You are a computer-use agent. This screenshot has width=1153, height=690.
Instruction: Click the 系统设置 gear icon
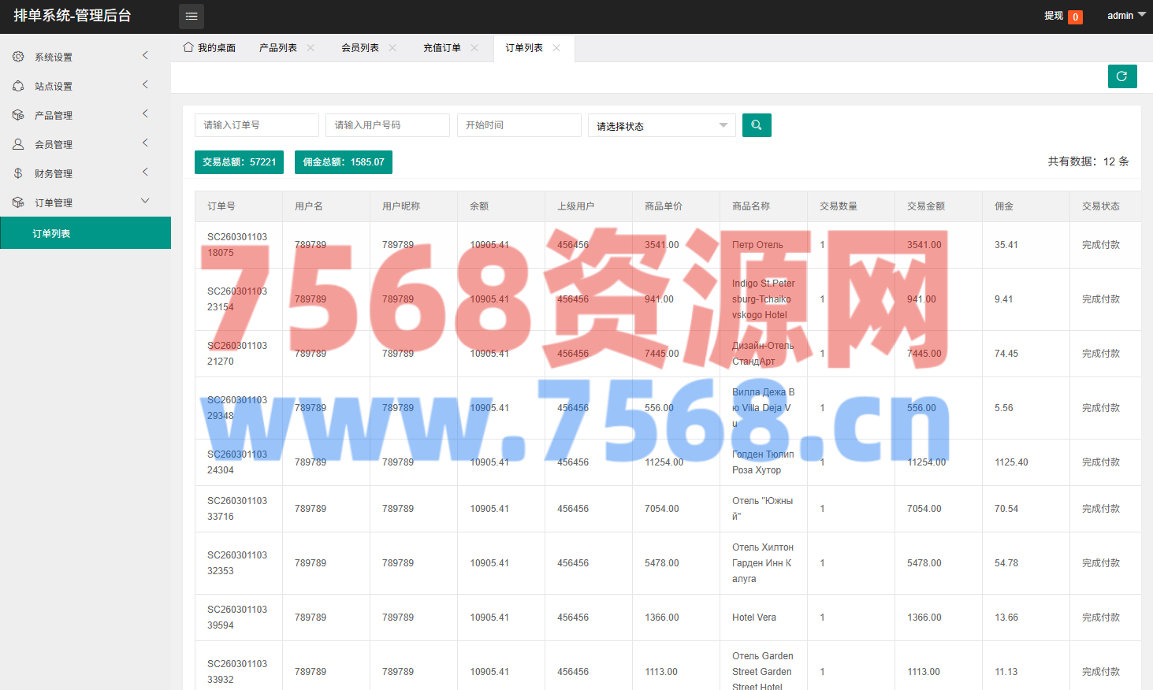18,57
